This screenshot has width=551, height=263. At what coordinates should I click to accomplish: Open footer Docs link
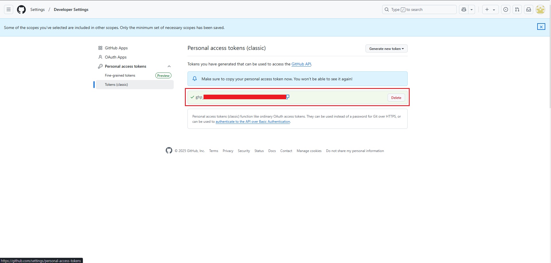tap(272, 151)
